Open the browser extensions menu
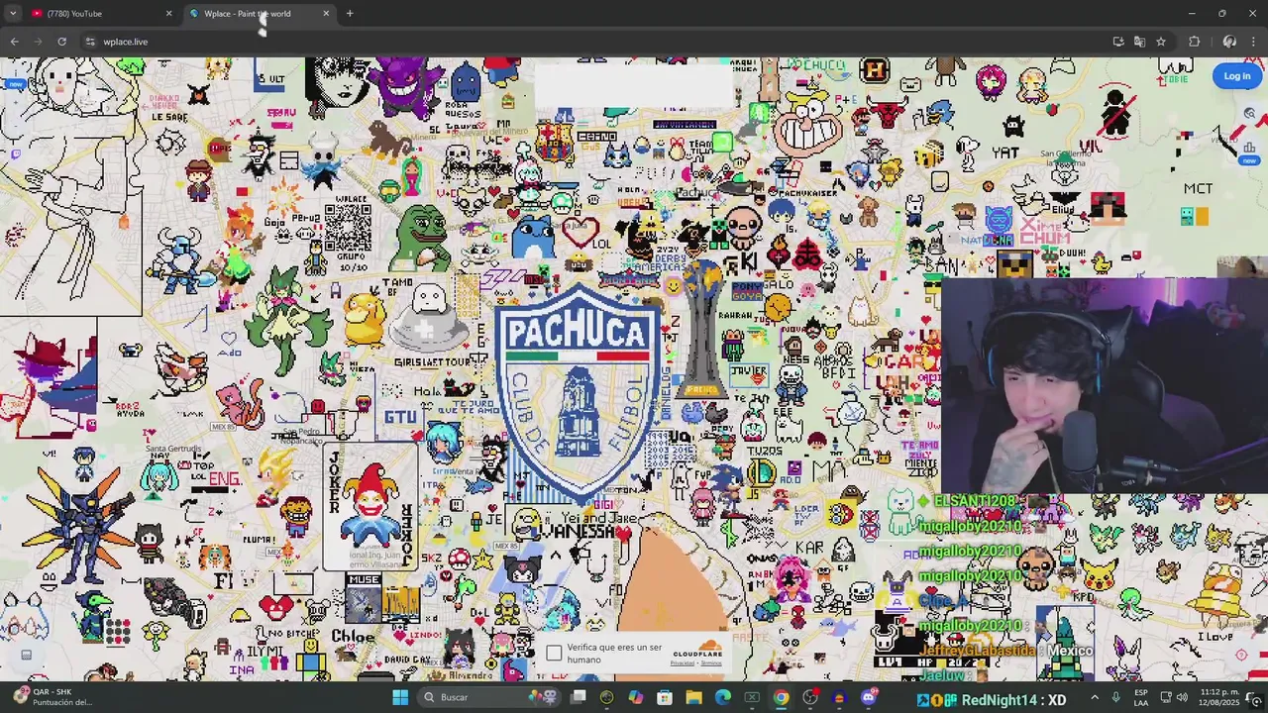 click(1194, 42)
